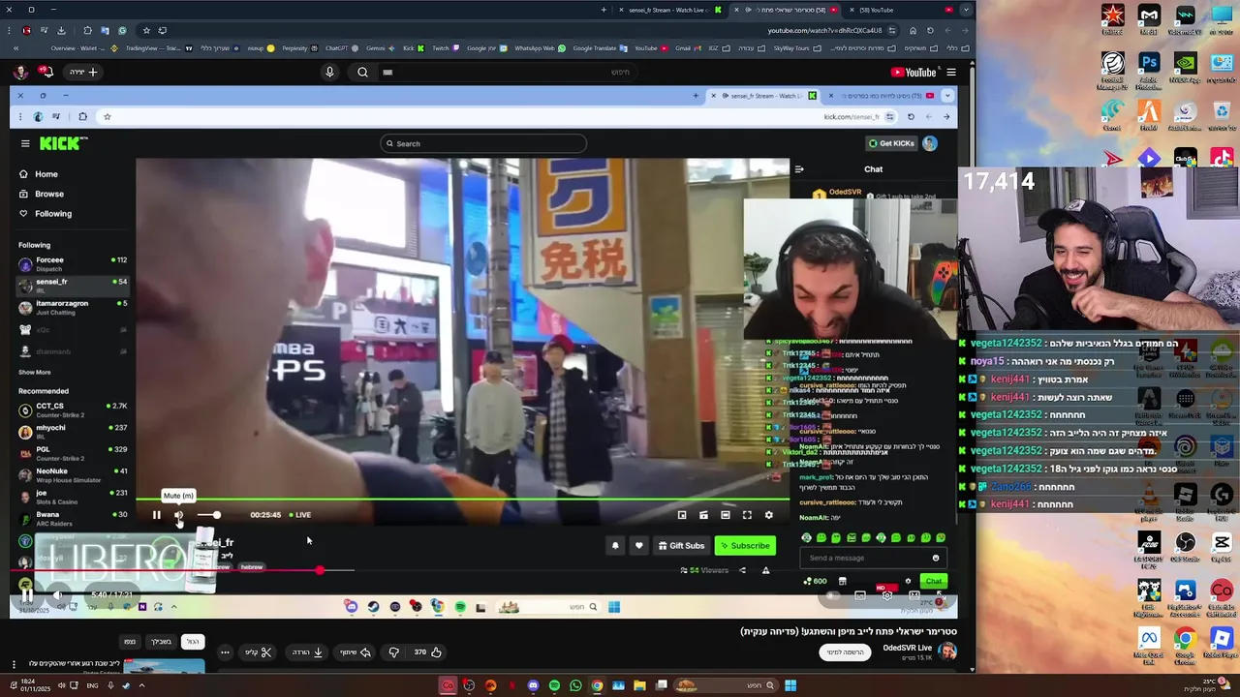Click the Kick Subscribe button in video
The height and width of the screenshot is (697, 1240).
pyautogui.click(x=745, y=546)
